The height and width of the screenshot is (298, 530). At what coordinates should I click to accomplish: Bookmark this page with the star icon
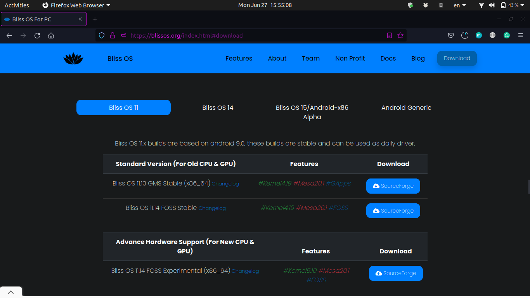pyautogui.click(x=400, y=35)
